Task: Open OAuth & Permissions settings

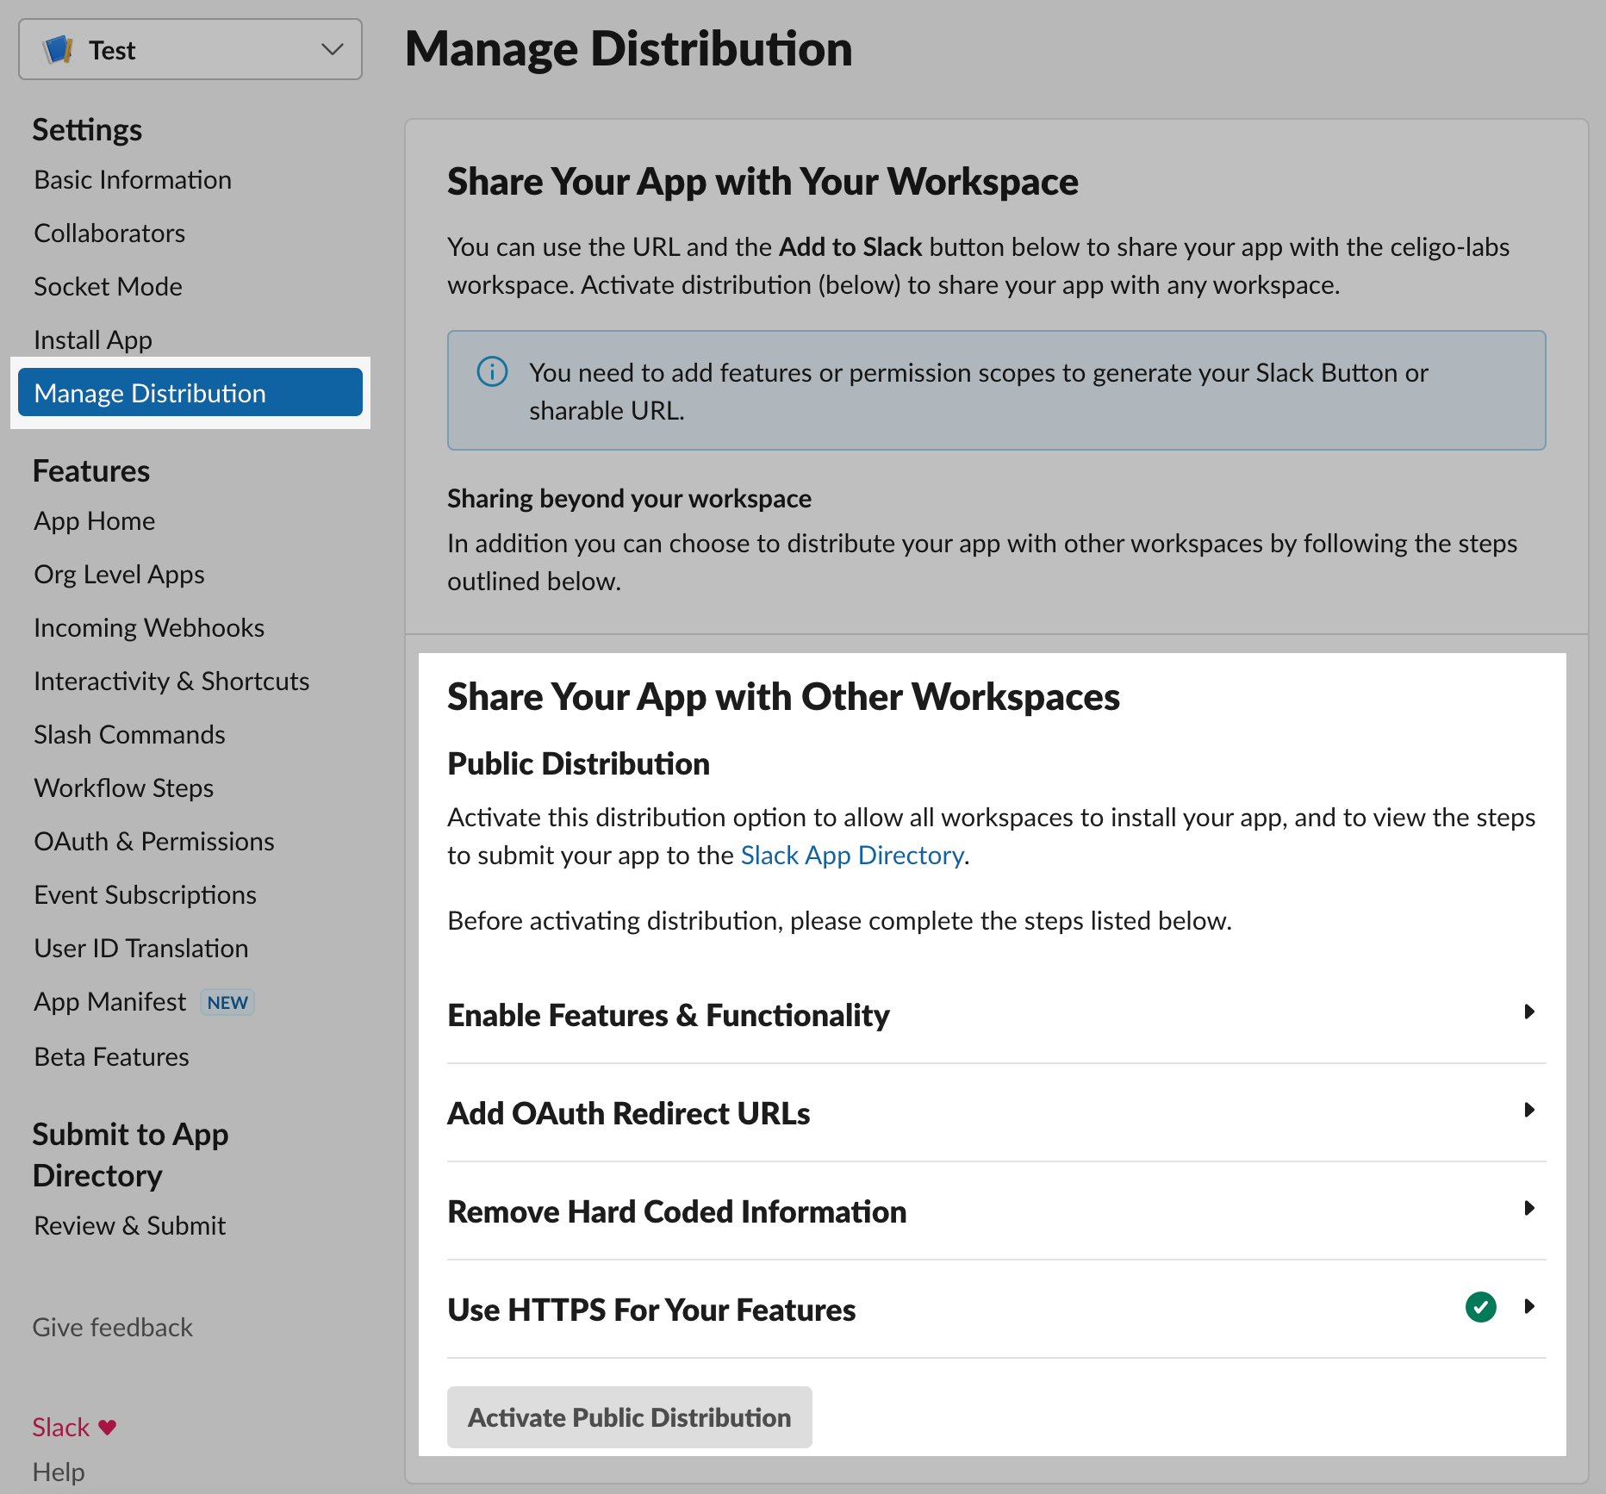Action: pyautogui.click(x=154, y=841)
